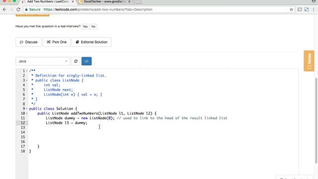Open the Editorial Solution

[91, 42]
